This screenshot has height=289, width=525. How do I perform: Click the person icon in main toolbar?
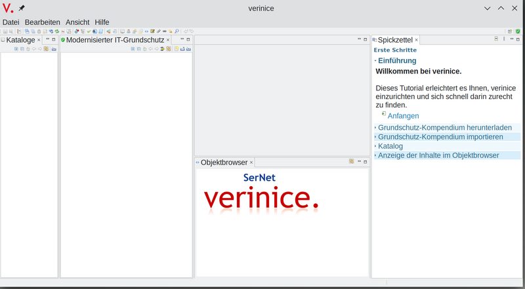129,31
